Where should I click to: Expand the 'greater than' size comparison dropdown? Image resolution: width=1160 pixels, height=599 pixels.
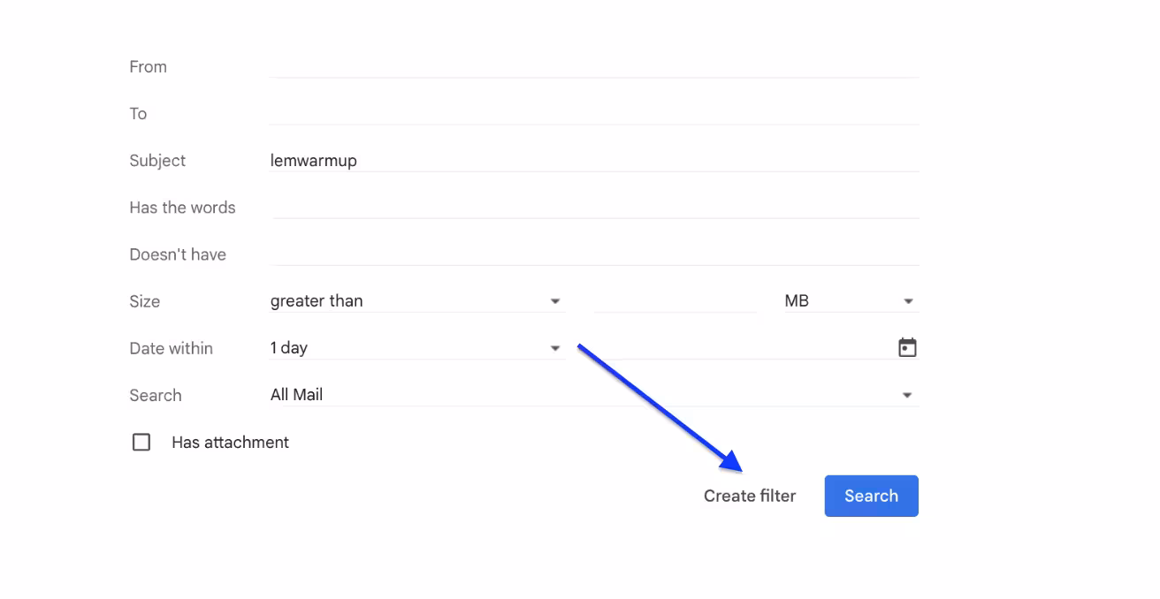click(416, 301)
